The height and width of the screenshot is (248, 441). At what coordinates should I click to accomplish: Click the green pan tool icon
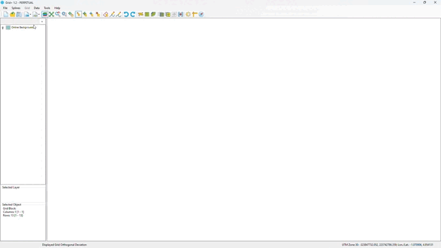coord(71,14)
